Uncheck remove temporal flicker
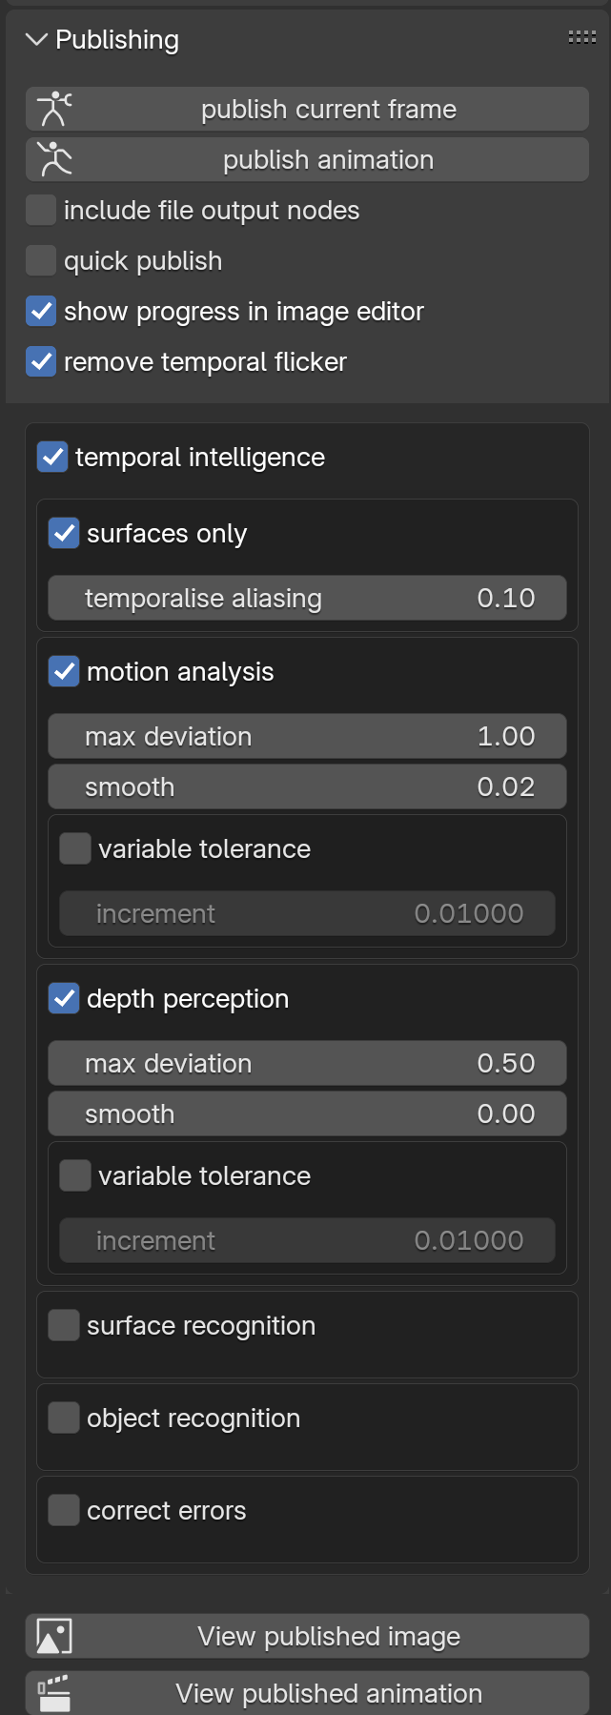The height and width of the screenshot is (1715, 611). point(41,361)
